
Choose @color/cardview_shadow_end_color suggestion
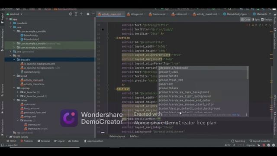coord(202,101)
